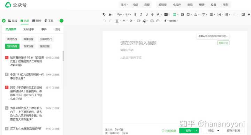251x135 pixels.
Task: Click 音频 in the top insert bar
Action: tap(147, 5)
